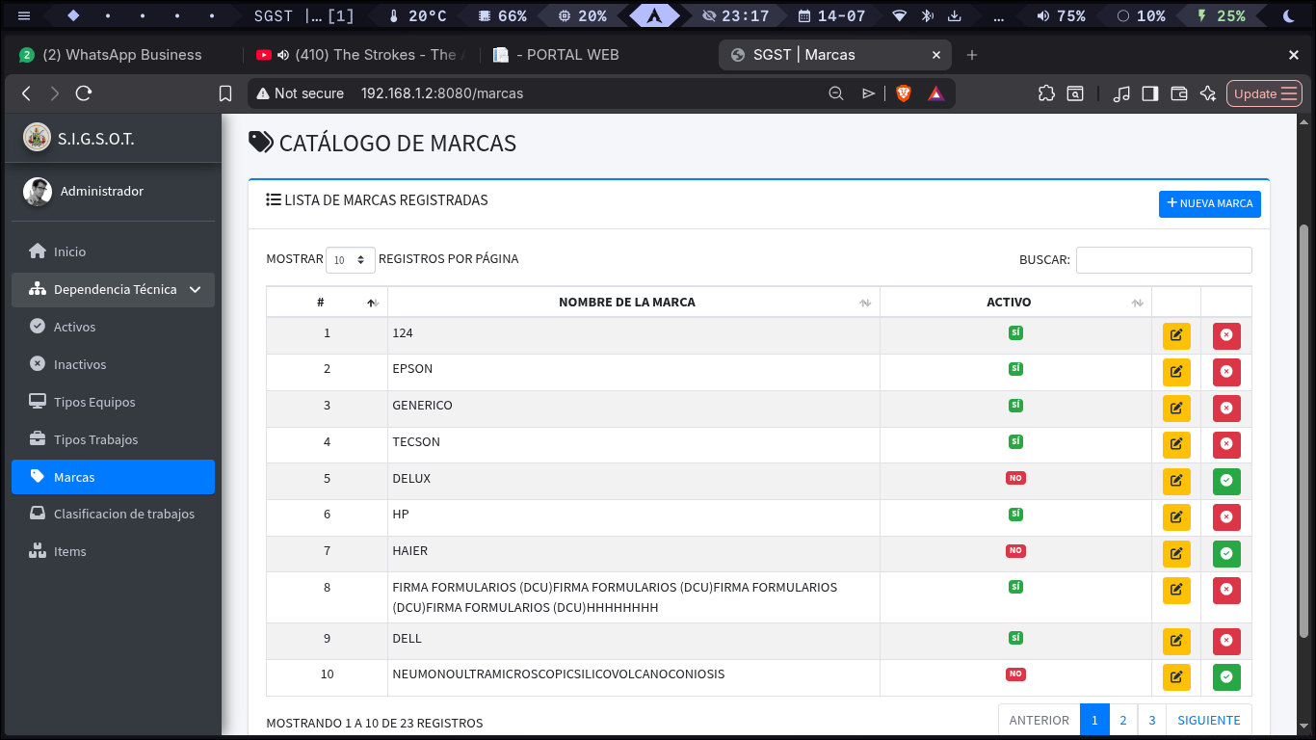Click the Buscar search field
The image size is (1316, 740).
pyautogui.click(x=1164, y=260)
